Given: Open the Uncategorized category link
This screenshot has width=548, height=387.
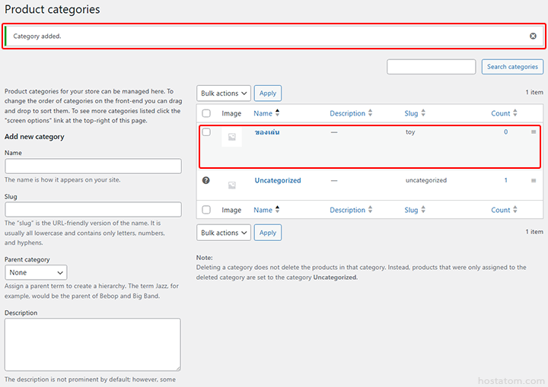Looking at the screenshot, I should coord(278,181).
